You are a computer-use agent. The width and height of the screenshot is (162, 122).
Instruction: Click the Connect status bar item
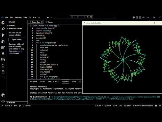[27, 106]
